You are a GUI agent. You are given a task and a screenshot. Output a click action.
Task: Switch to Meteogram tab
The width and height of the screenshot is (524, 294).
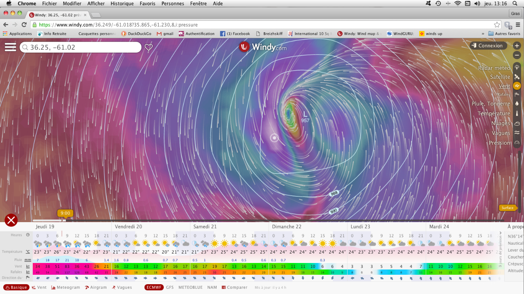pyautogui.click(x=65, y=287)
